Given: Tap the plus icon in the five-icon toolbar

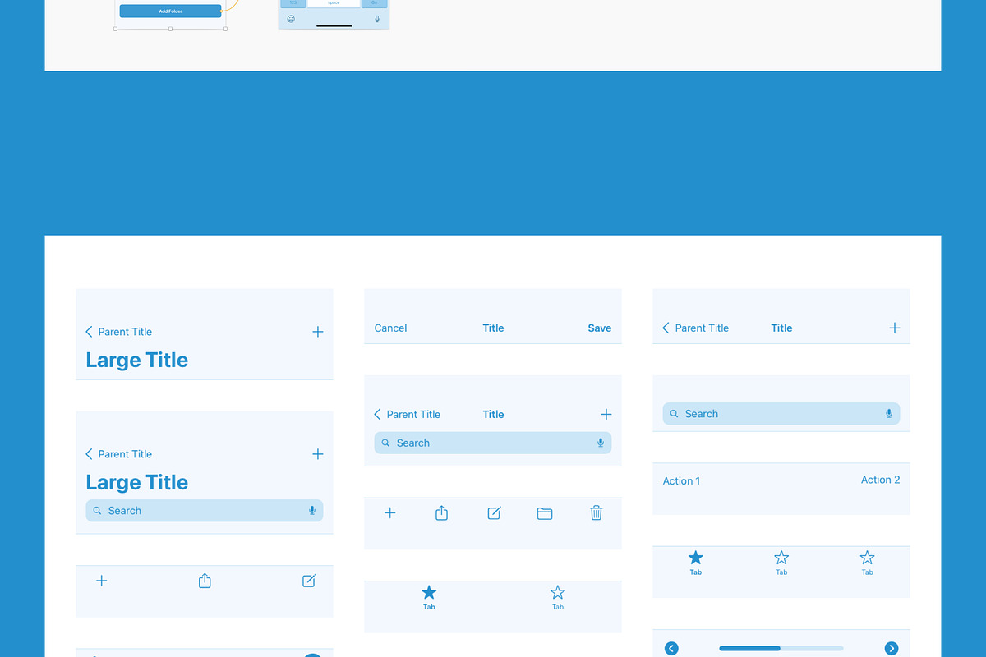Looking at the screenshot, I should click(390, 513).
